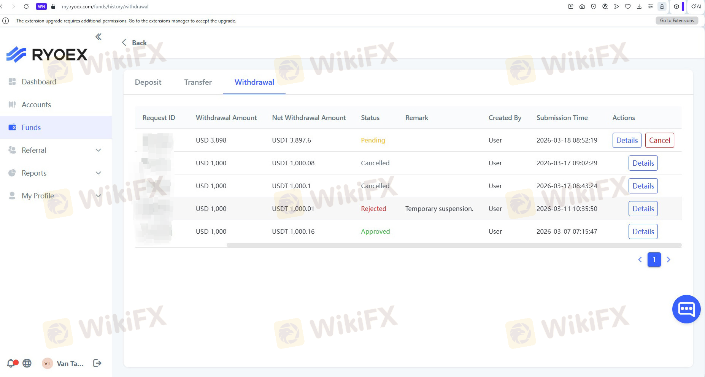
Task: Open the live chat bubble icon
Action: click(x=686, y=309)
